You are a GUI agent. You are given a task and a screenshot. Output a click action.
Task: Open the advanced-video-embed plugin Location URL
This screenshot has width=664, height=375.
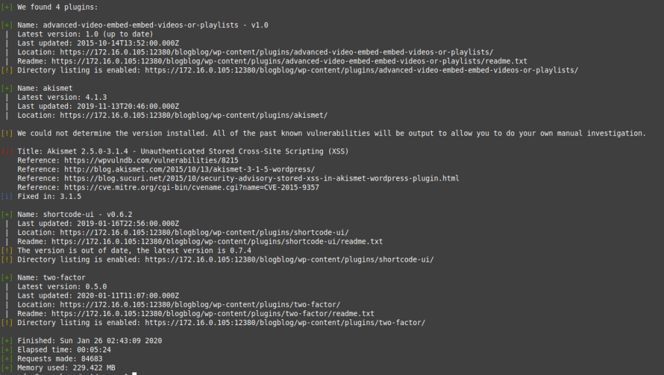coord(277,52)
